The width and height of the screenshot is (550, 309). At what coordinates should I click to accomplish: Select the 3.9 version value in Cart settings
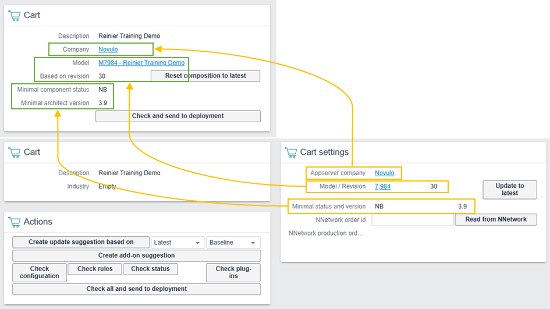(x=462, y=207)
